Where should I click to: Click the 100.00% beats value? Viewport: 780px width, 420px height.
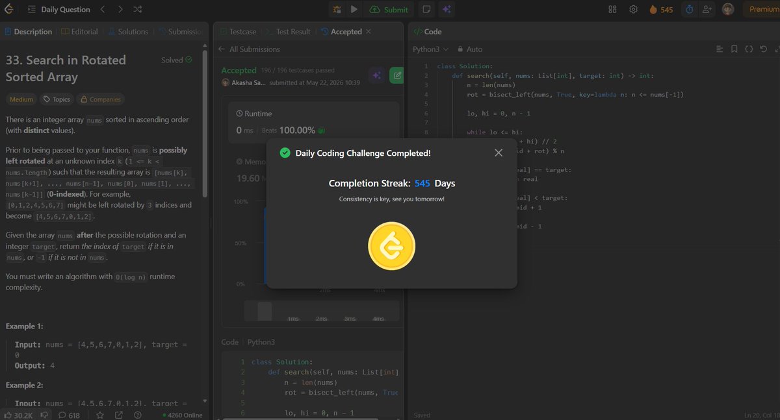(x=297, y=130)
